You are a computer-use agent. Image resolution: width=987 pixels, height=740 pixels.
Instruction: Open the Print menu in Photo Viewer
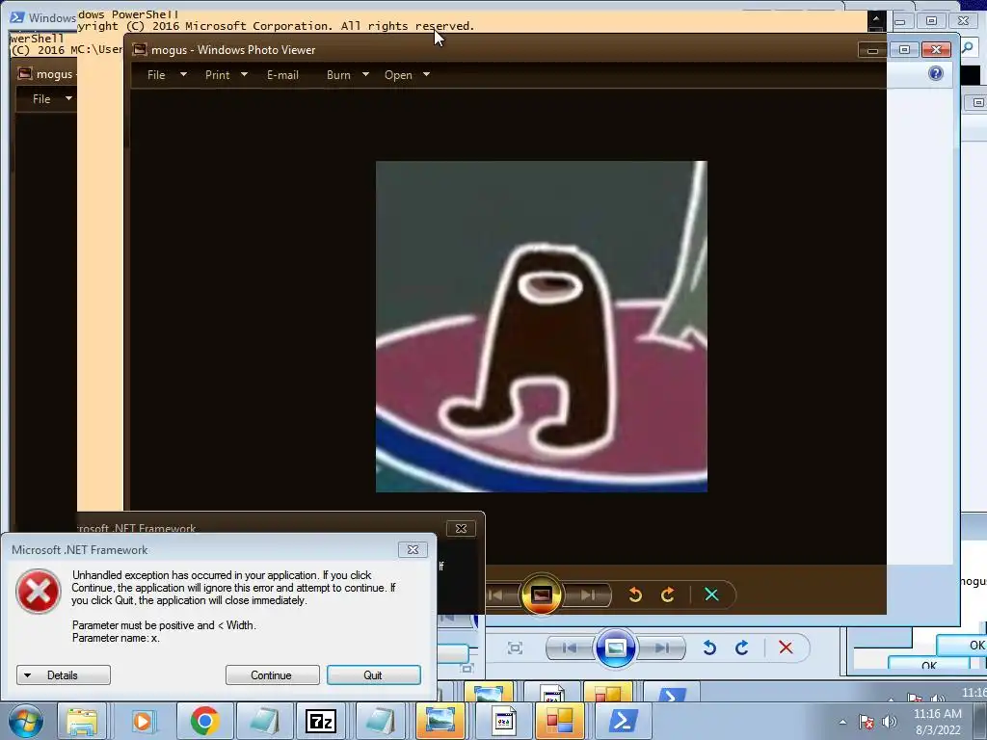coord(217,75)
